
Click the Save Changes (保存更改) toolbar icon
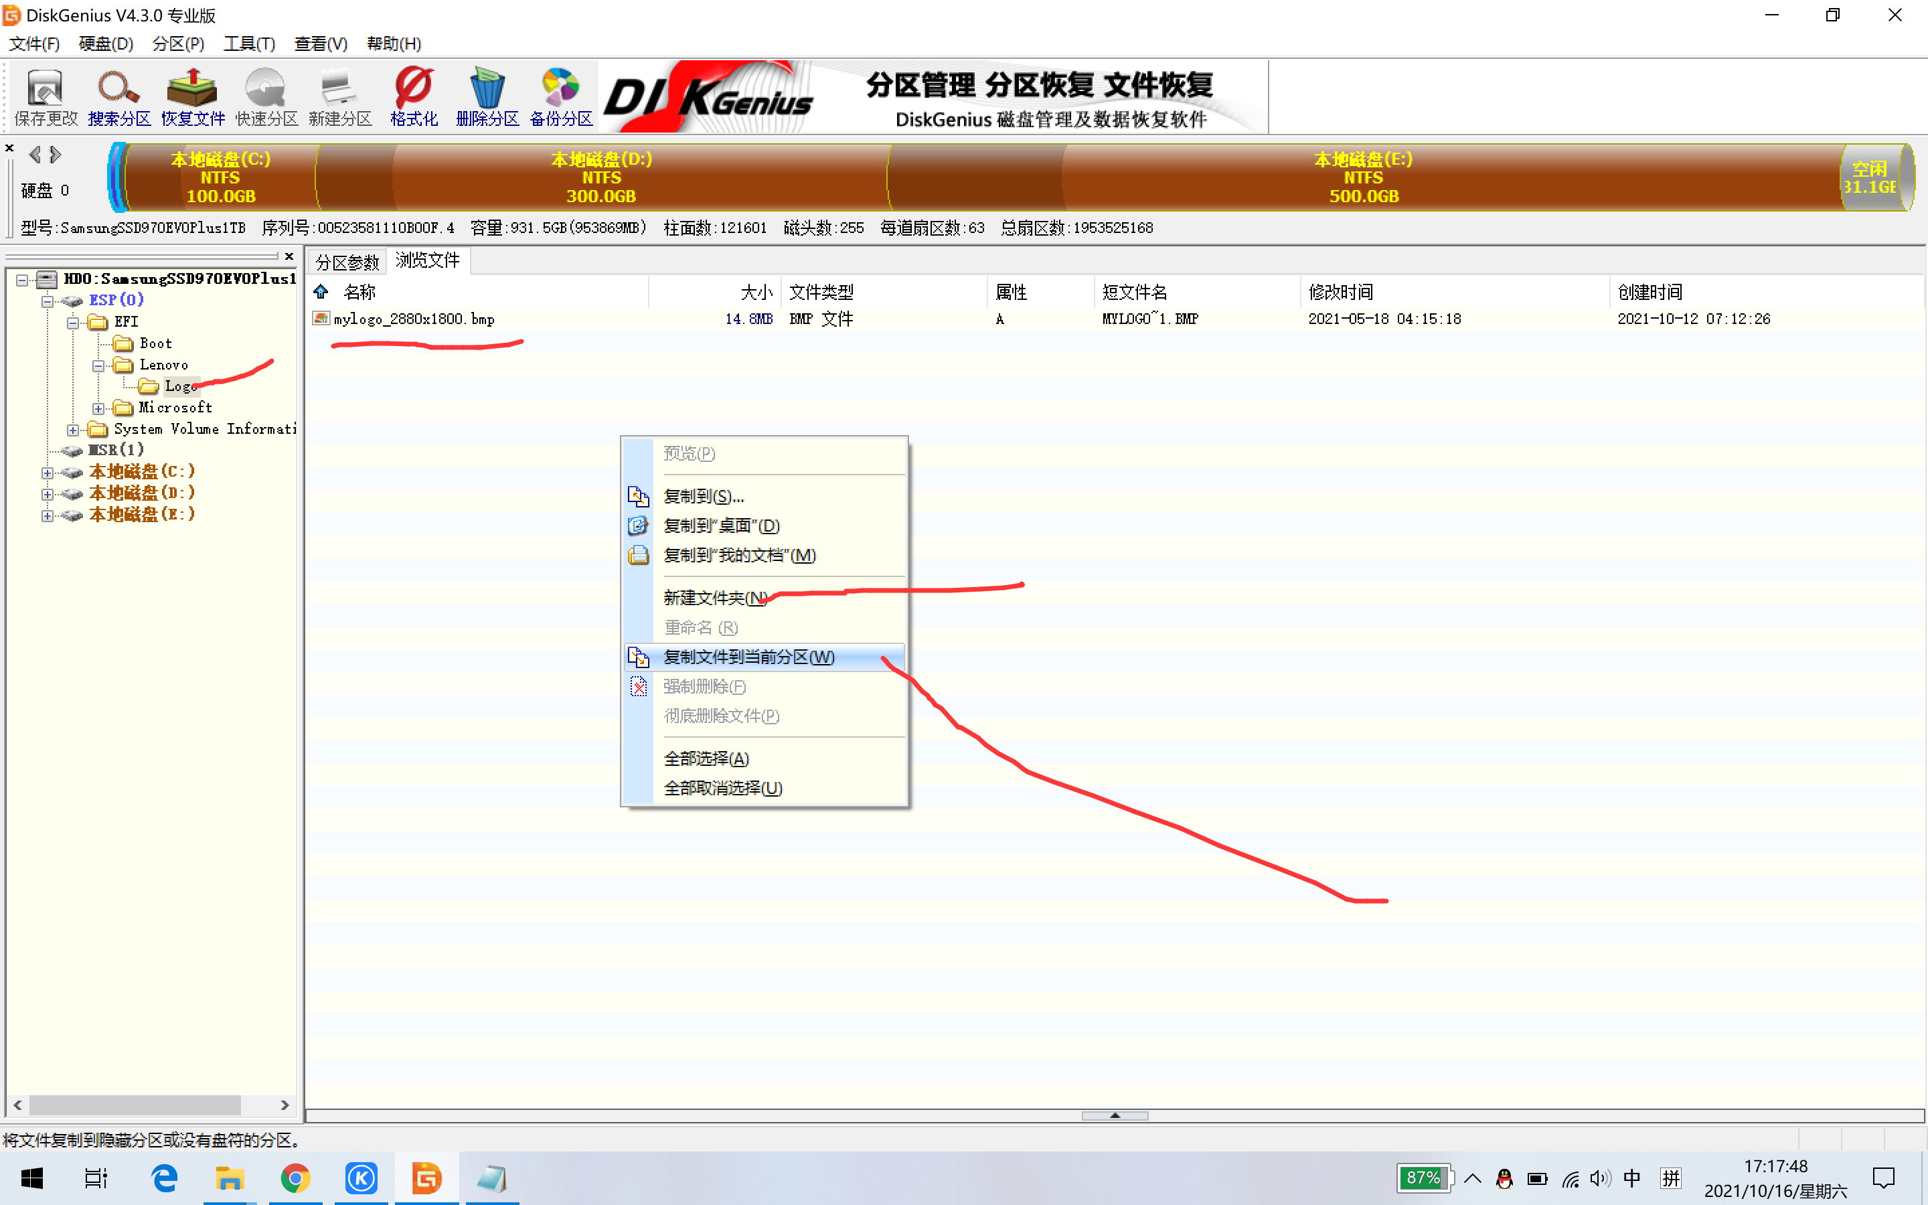click(x=46, y=97)
